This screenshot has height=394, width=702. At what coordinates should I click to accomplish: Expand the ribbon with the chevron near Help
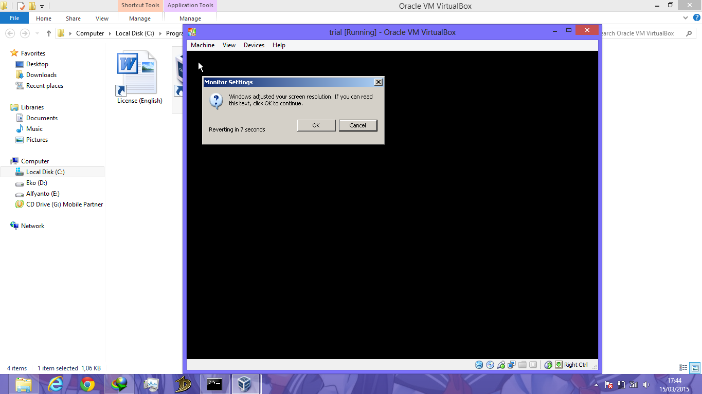(x=685, y=18)
